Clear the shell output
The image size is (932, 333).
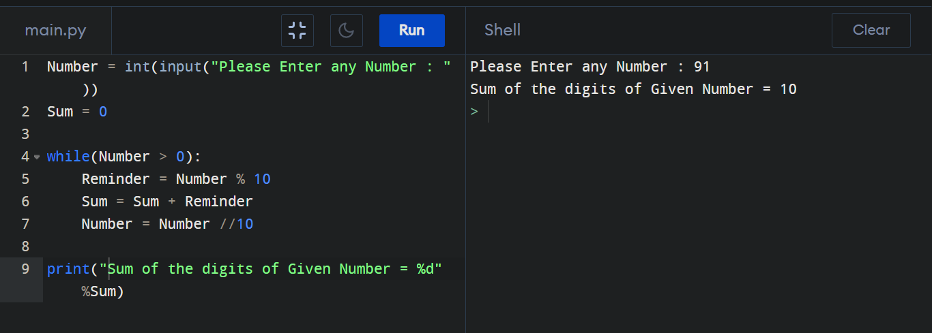tap(871, 30)
